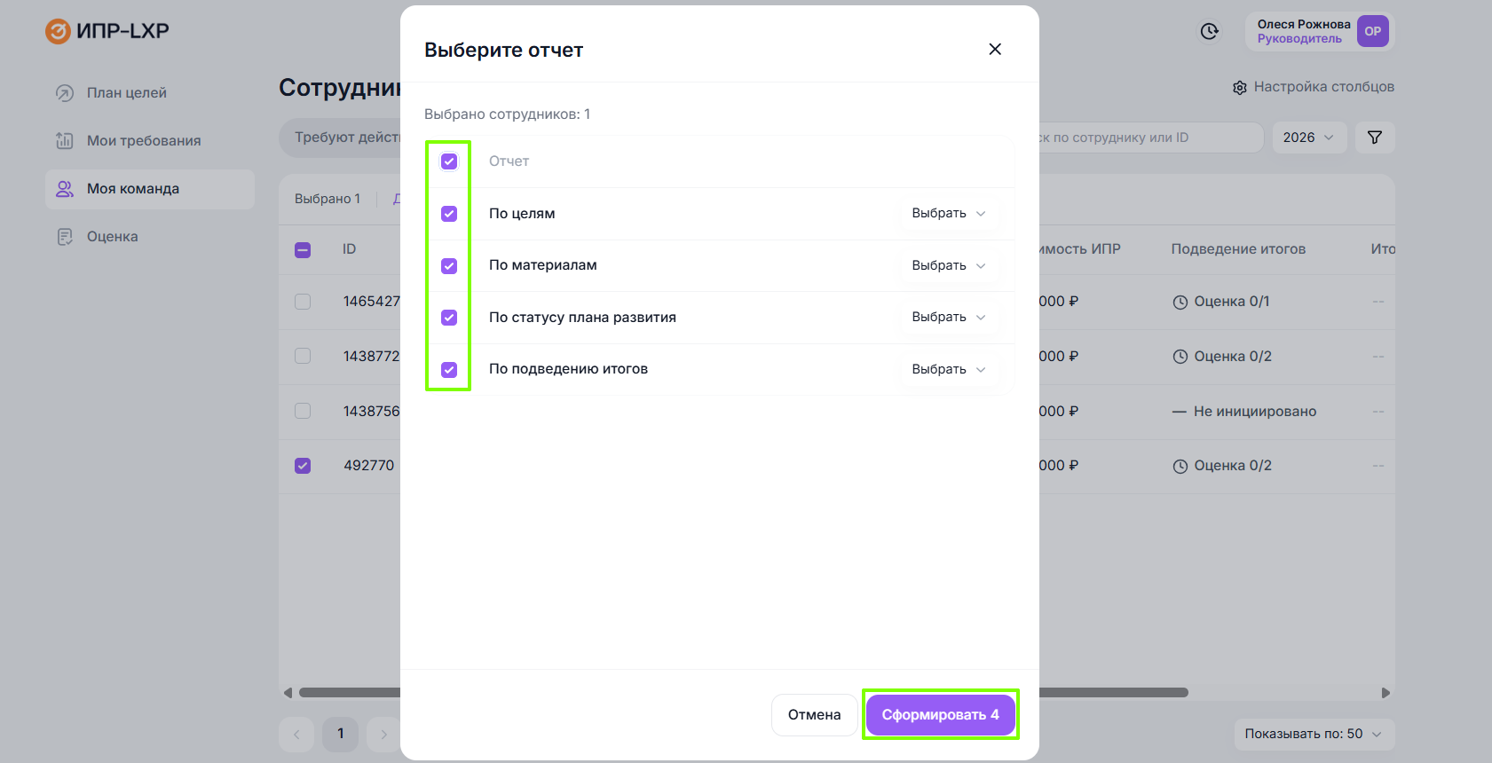Close the Выберите отчет dialog

(x=995, y=49)
